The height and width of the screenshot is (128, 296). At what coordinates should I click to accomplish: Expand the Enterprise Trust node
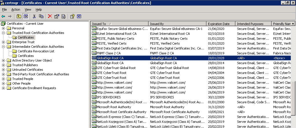point(3,42)
